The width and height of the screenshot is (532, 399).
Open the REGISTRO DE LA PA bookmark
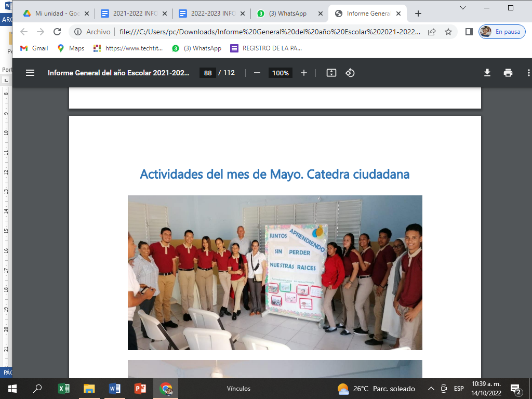pyautogui.click(x=267, y=48)
